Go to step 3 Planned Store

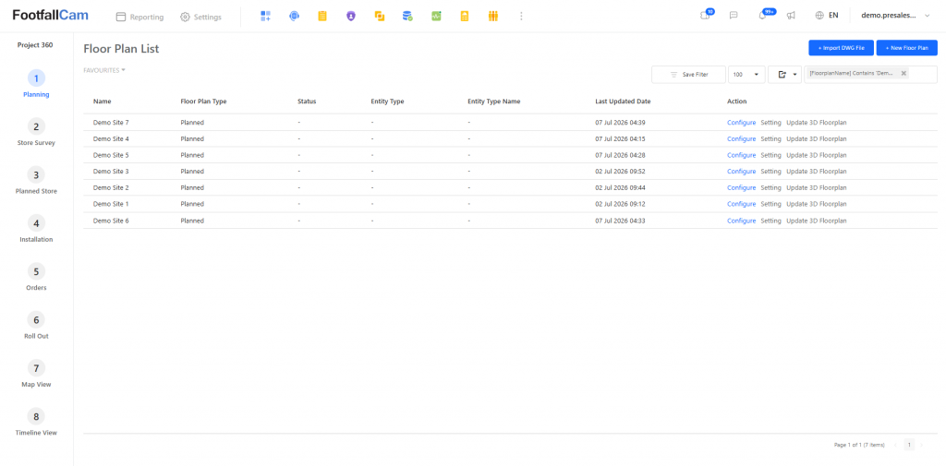pyautogui.click(x=36, y=181)
